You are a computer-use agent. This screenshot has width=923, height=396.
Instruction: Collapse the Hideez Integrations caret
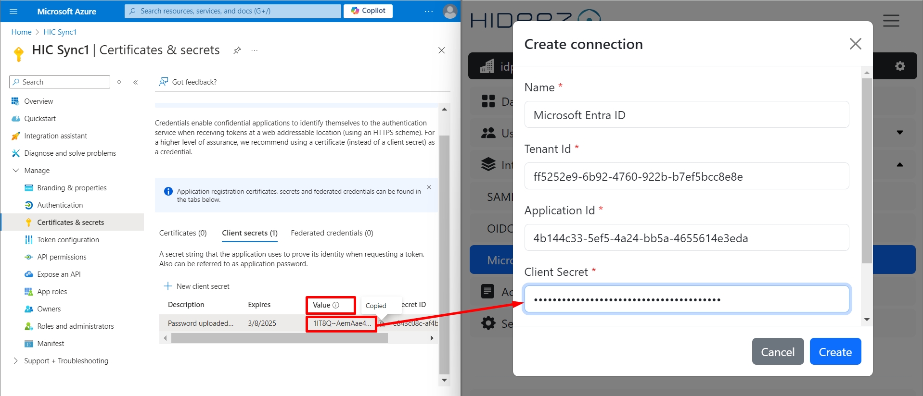pyautogui.click(x=900, y=165)
